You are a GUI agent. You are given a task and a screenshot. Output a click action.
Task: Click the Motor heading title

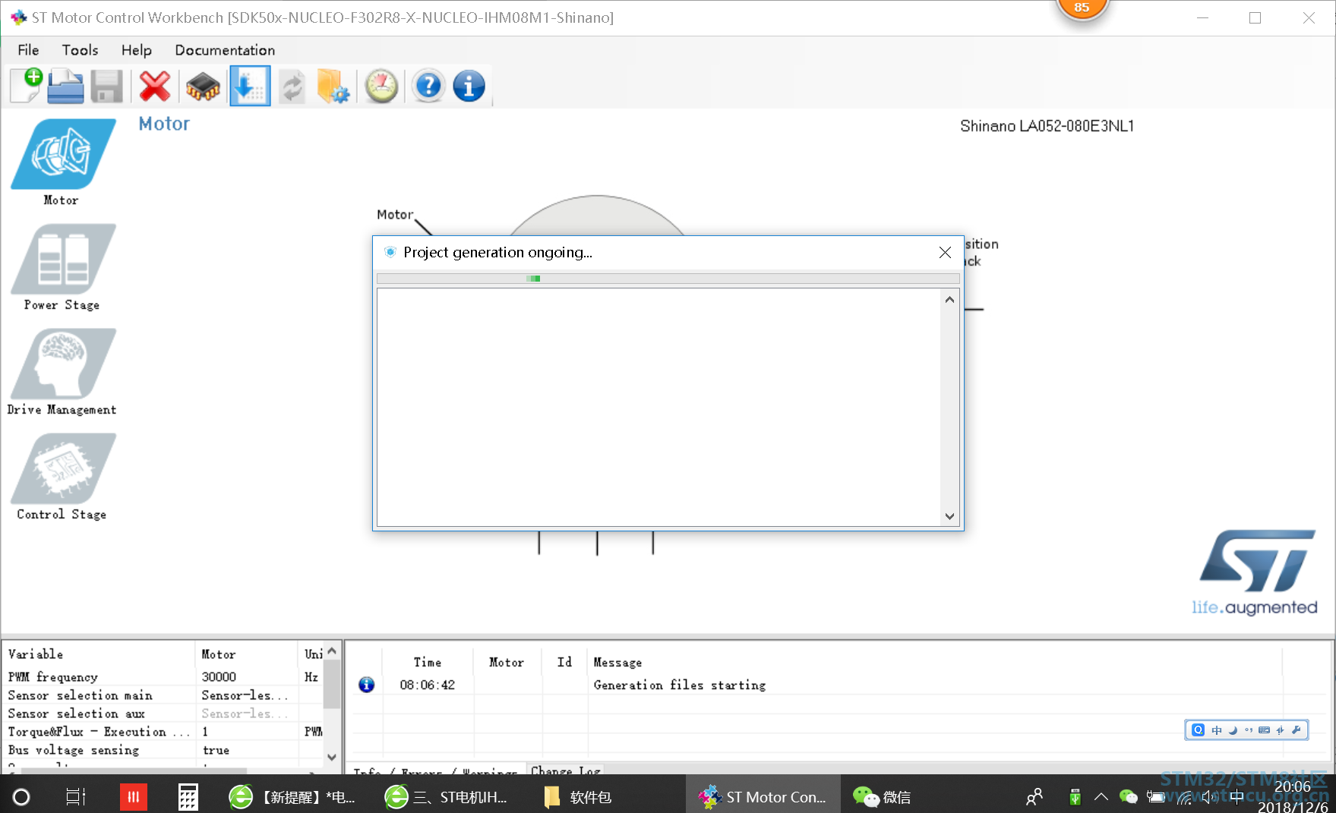164,124
